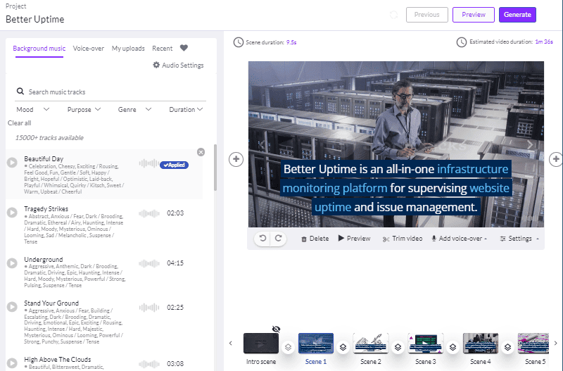Open transition between Intro scene and Scene 1
Image resolution: width=563 pixels, height=371 pixels.
(x=288, y=347)
